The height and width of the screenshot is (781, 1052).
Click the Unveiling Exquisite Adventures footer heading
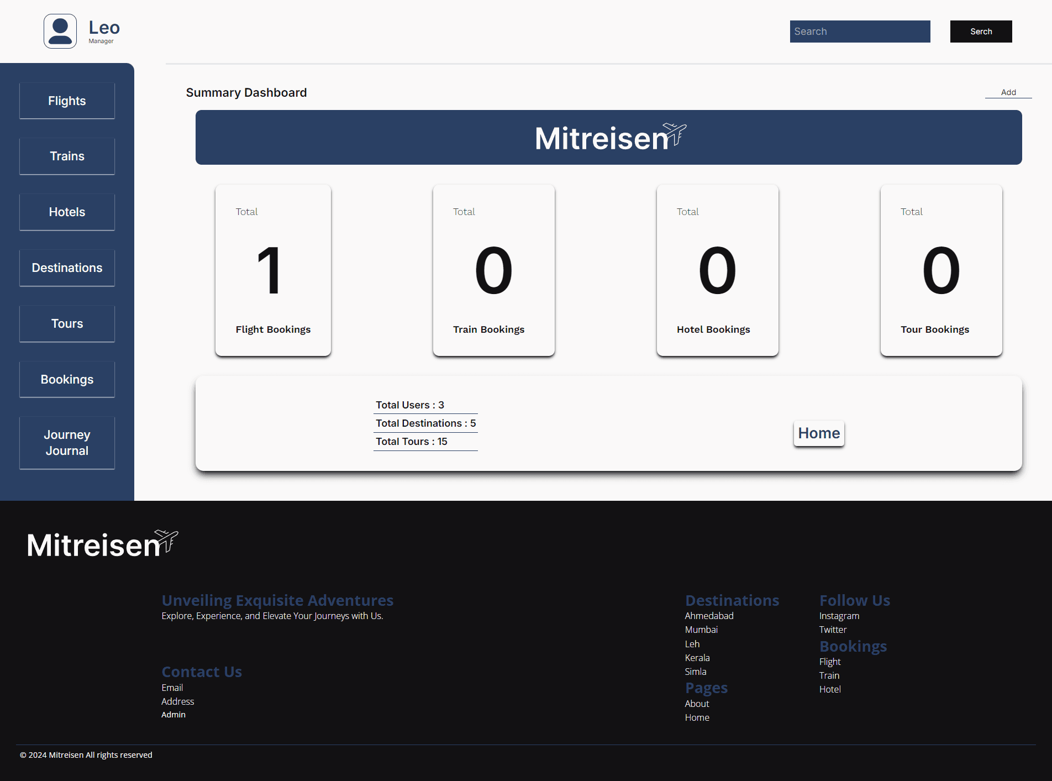point(277,600)
